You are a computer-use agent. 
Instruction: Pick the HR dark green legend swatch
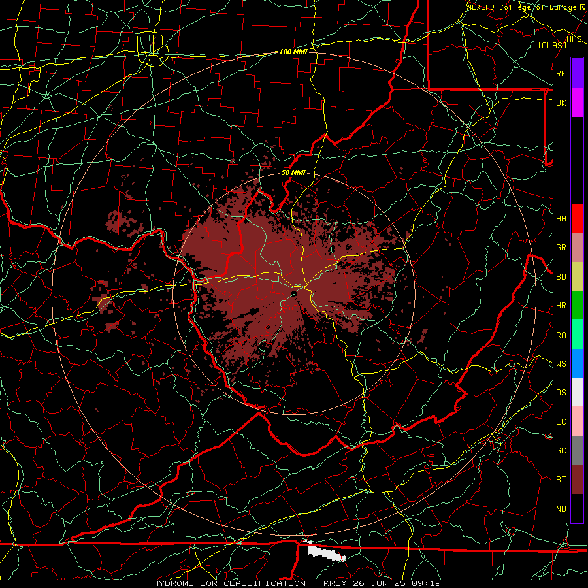577,305
